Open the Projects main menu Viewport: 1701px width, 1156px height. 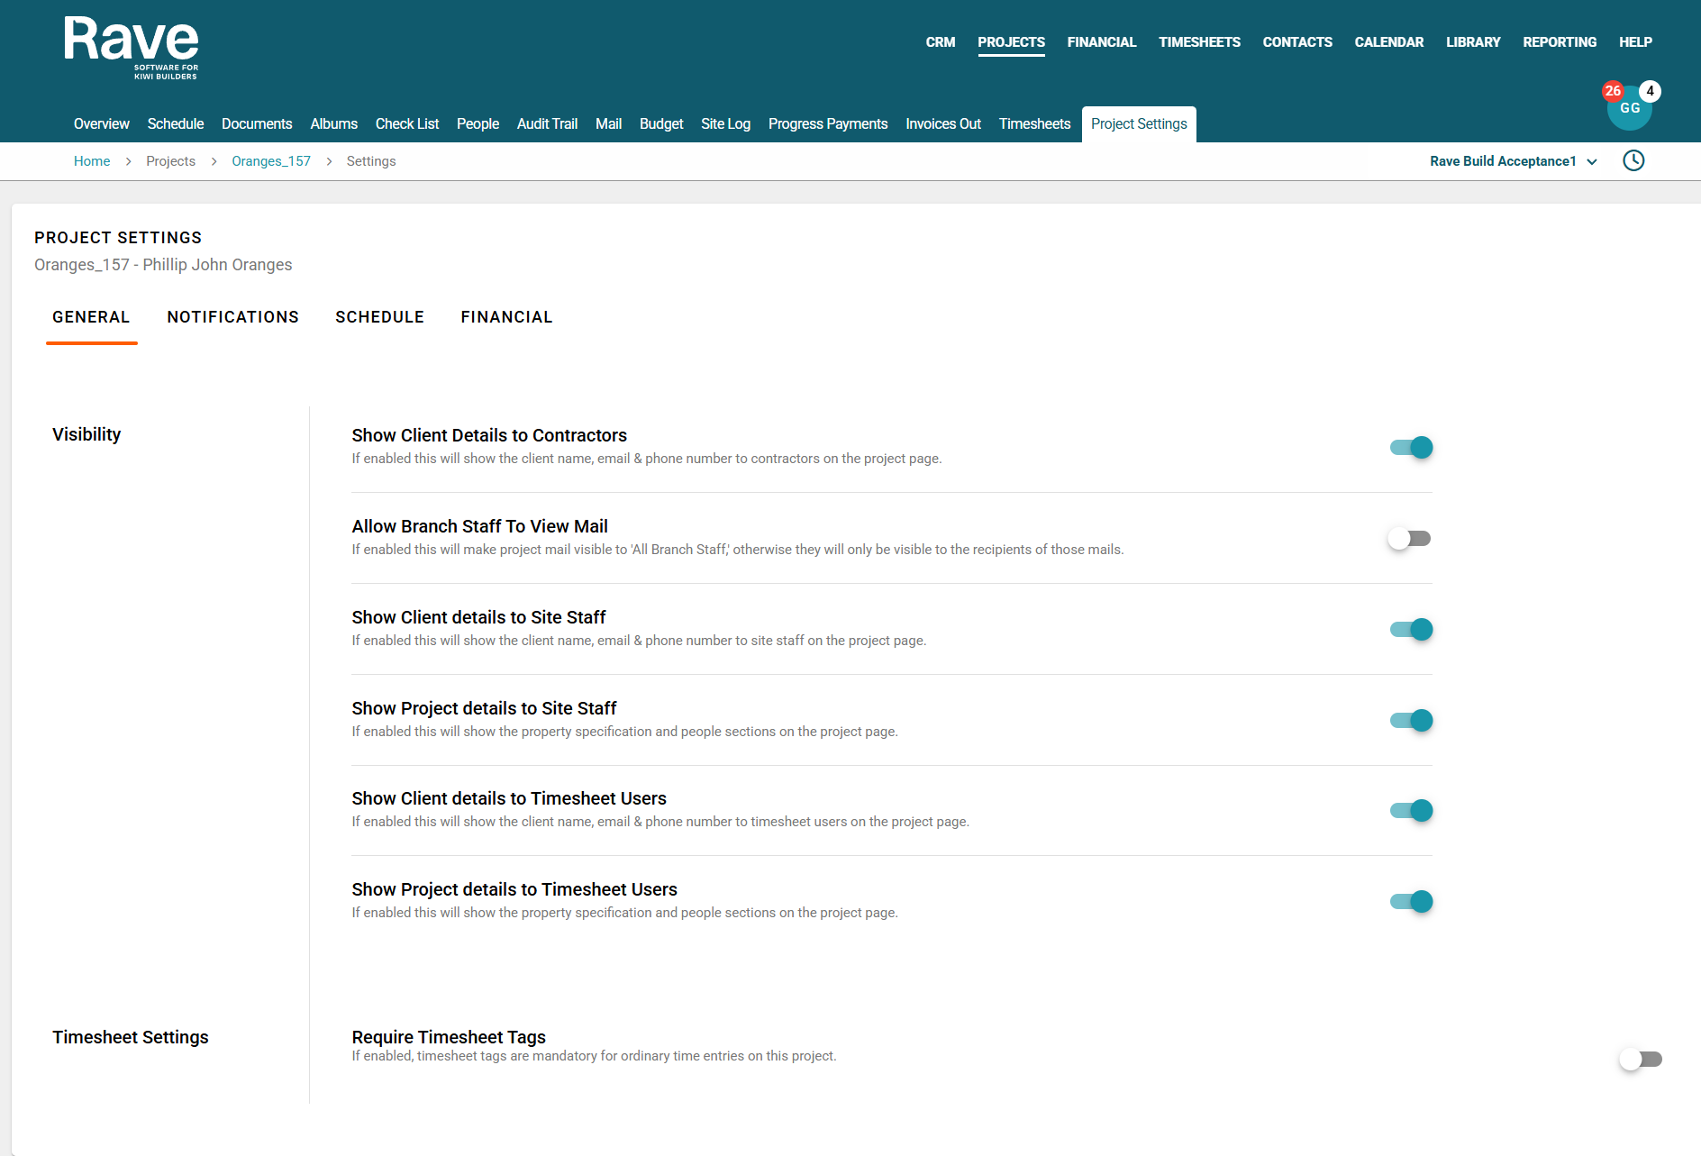(x=1011, y=42)
